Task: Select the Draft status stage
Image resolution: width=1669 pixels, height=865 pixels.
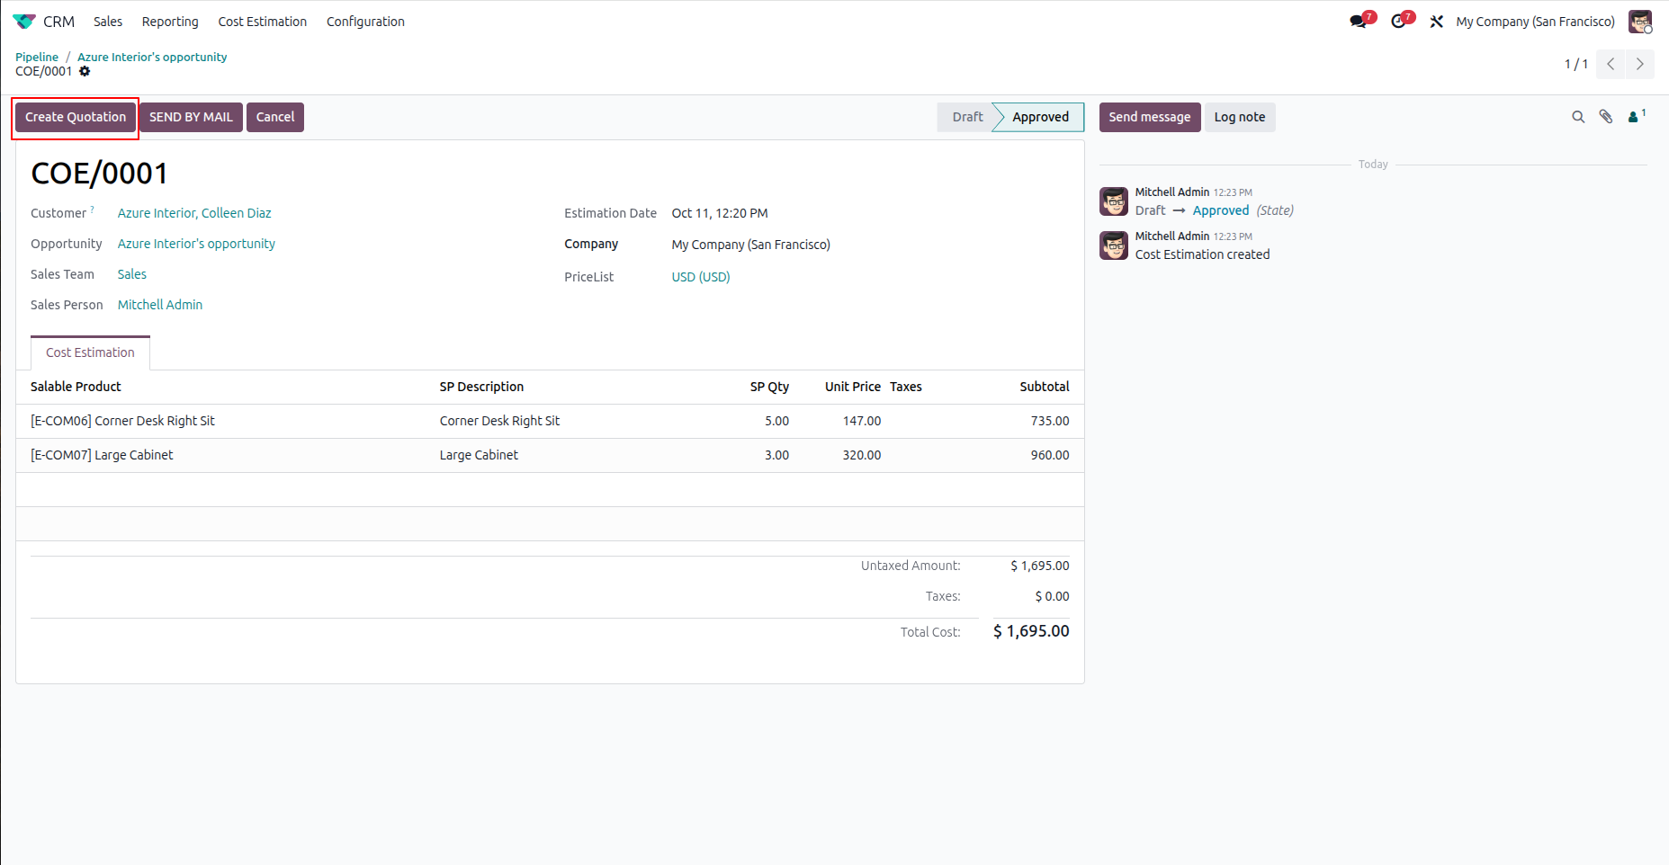Action: click(967, 117)
